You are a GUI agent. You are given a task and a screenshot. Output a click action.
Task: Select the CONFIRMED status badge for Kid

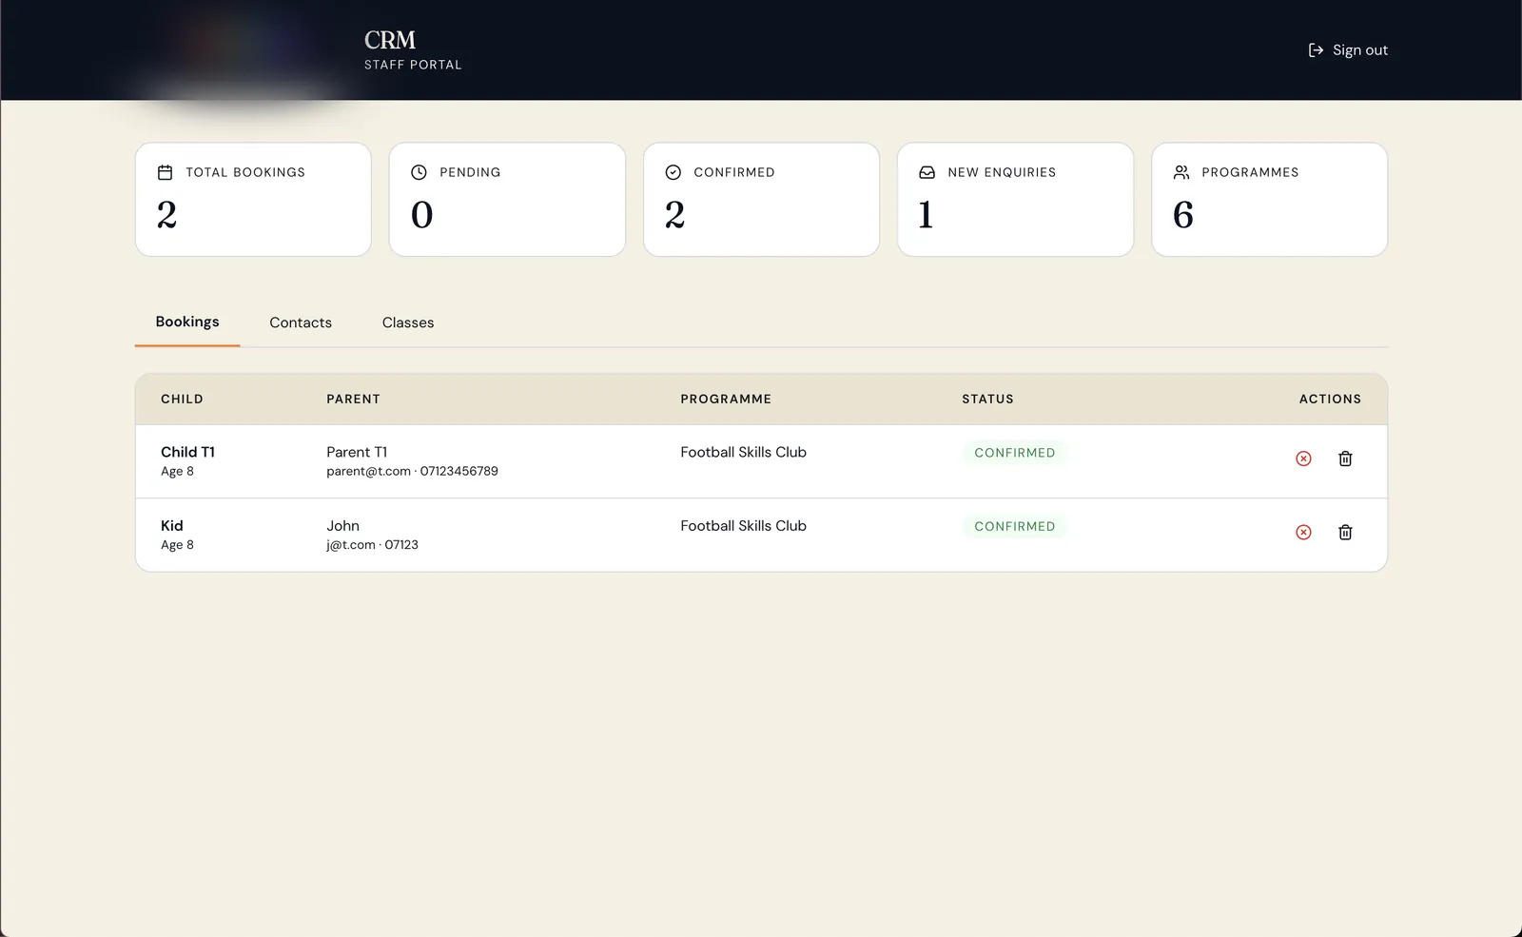[x=1014, y=526]
